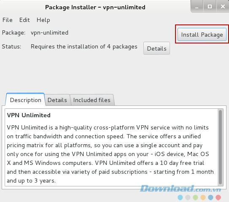Screen dimensions: 229x202
Task: Open the Details button next to Status
Action: [x=156, y=48]
